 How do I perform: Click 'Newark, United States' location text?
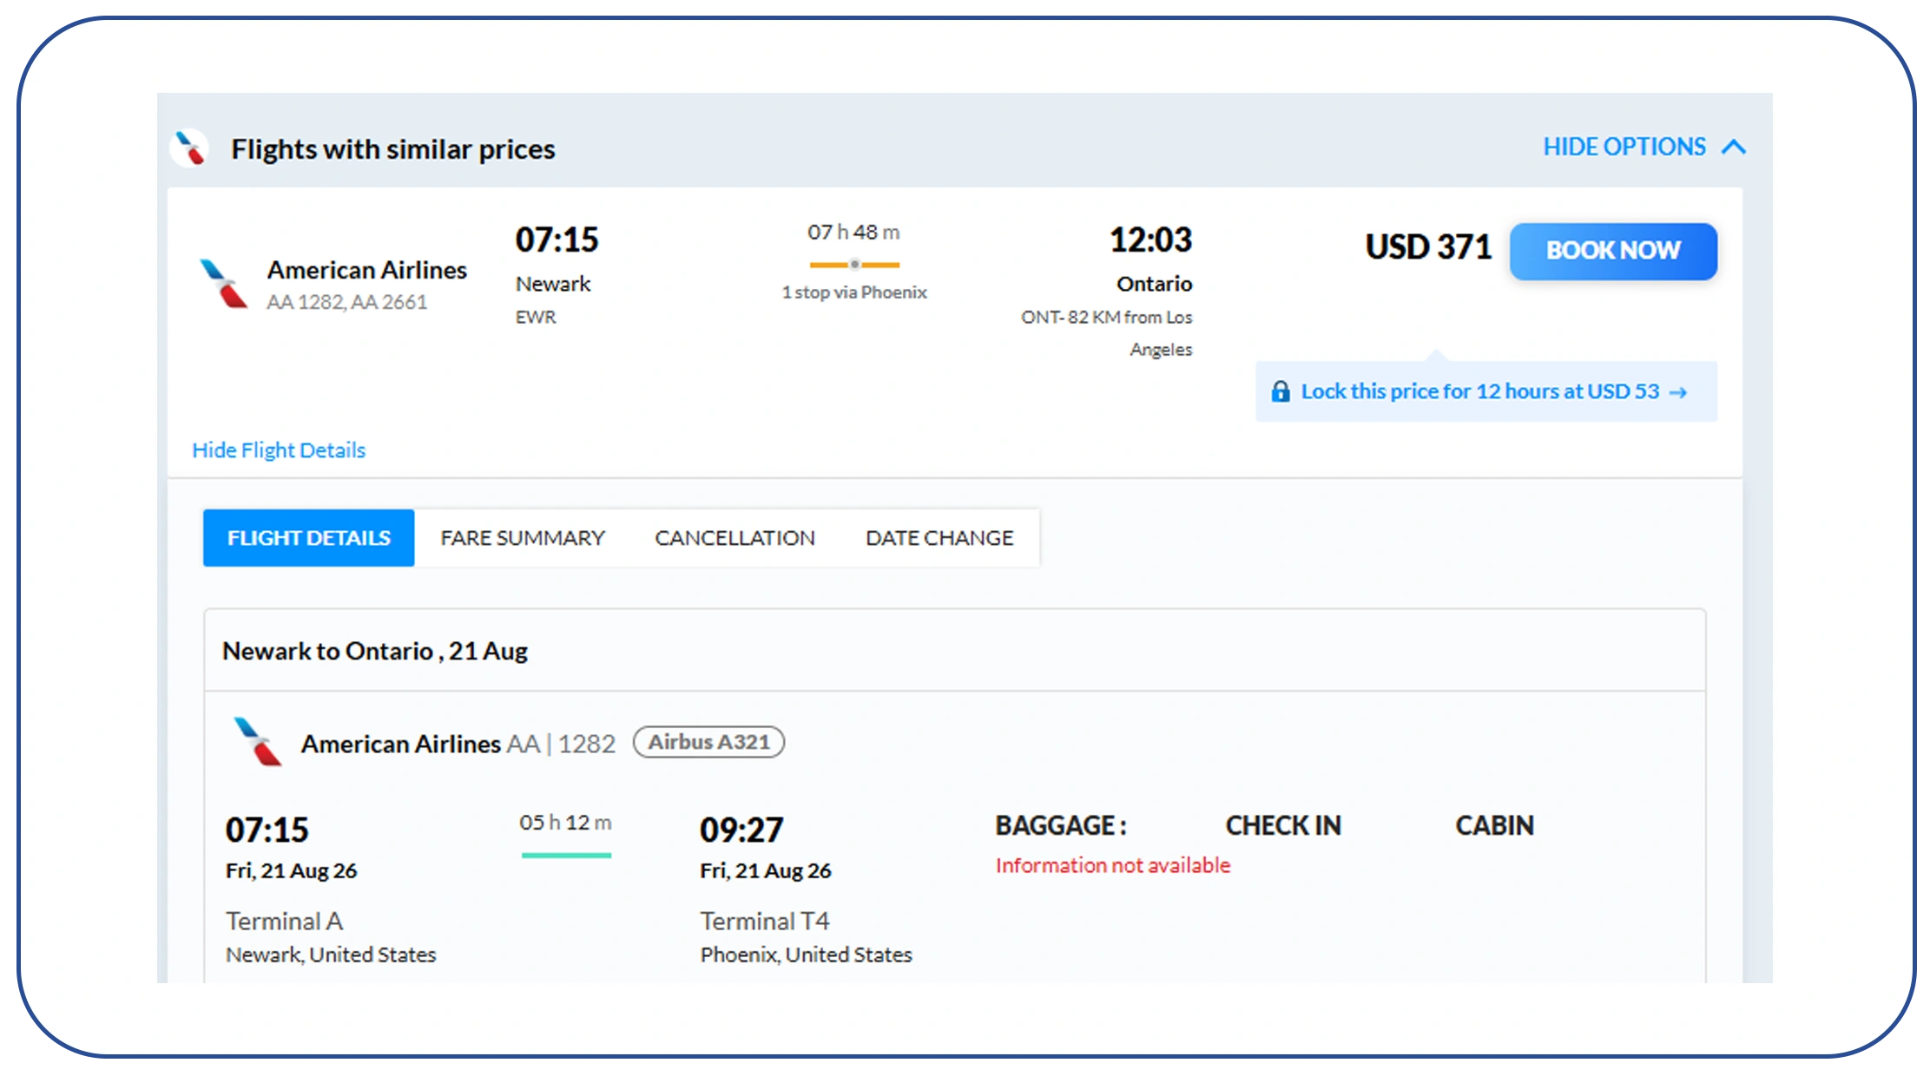(x=331, y=955)
